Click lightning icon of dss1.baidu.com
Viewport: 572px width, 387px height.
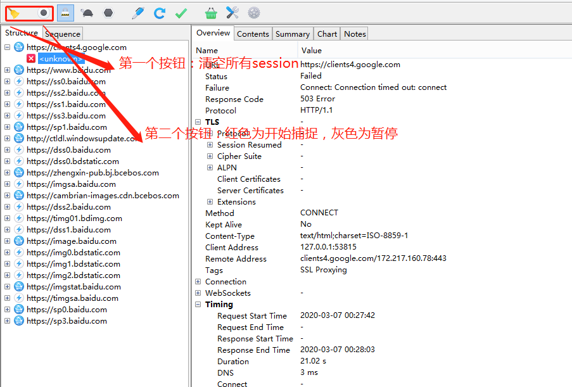(x=19, y=229)
